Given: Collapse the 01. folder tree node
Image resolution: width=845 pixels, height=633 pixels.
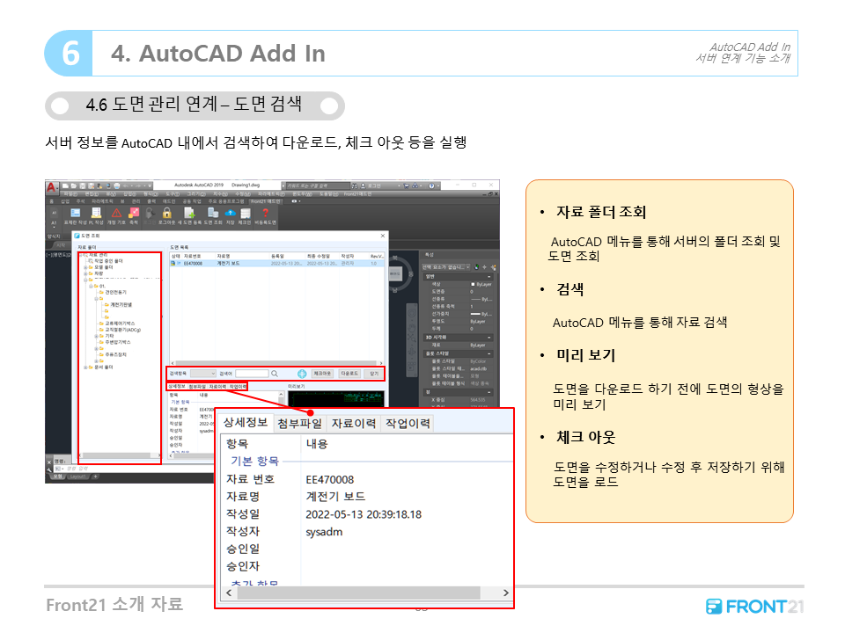Looking at the screenshot, I should tap(91, 287).
